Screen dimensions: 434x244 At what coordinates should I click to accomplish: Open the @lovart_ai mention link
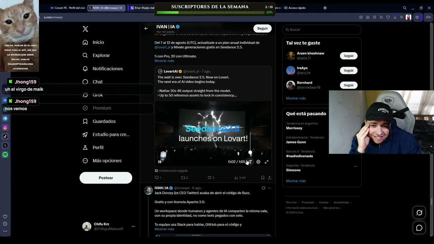tap(162, 47)
